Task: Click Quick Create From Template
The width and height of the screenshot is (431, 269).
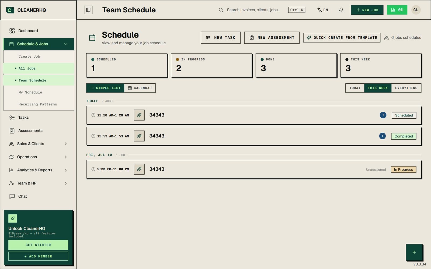Action: coord(342,38)
